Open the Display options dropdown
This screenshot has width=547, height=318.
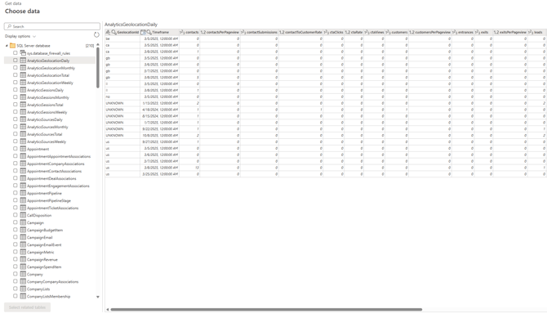click(20, 36)
